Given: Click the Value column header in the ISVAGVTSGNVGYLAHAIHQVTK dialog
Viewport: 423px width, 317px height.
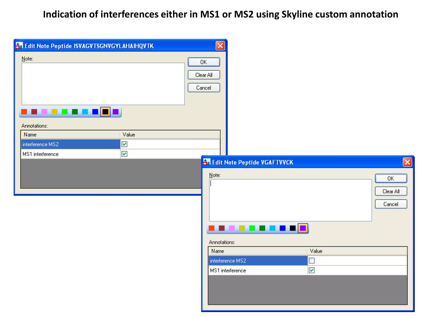Looking at the screenshot, I should (170, 135).
